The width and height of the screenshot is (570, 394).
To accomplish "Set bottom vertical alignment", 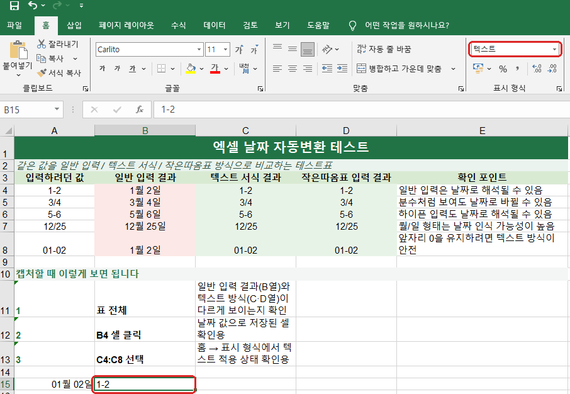I will click(x=308, y=50).
